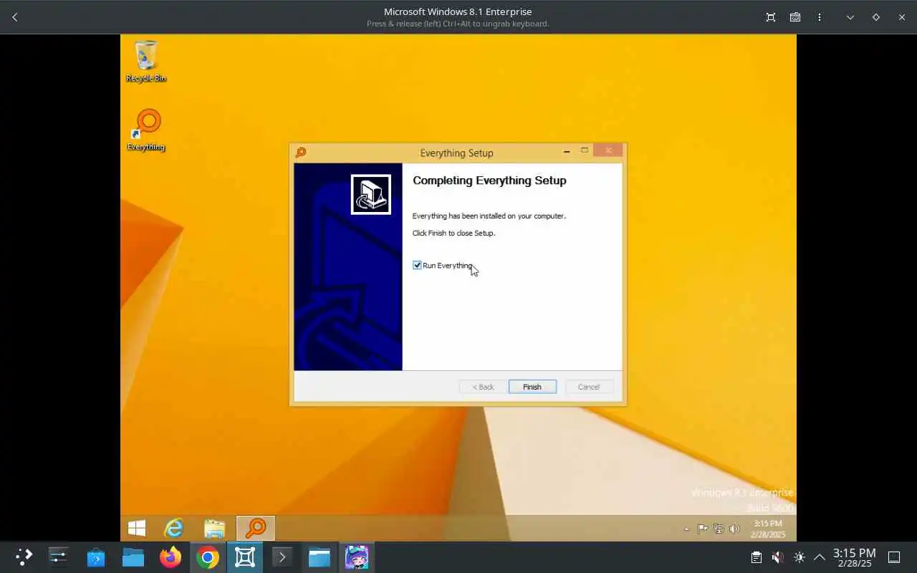Open the clipboard tray icon
This screenshot has height=573, width=917.
pyautogui.click(x=756, y=557)
